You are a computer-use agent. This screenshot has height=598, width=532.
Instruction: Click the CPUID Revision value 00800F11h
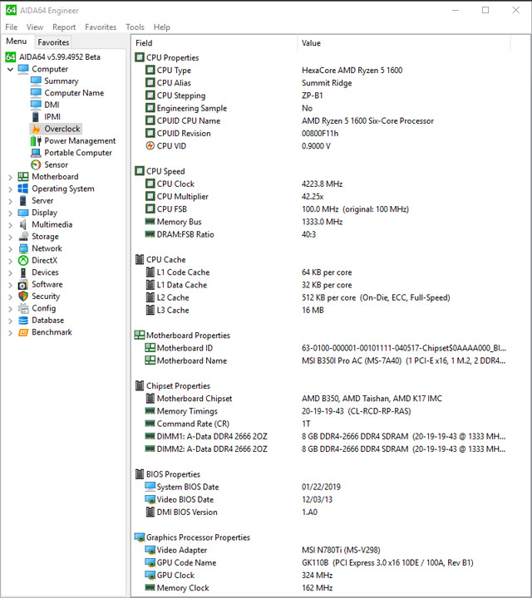320,134
